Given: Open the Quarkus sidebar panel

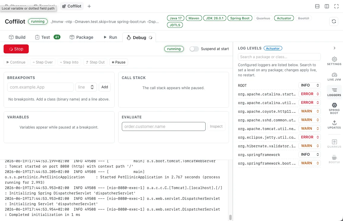Looking at the screenshot, I should (334, 144).
